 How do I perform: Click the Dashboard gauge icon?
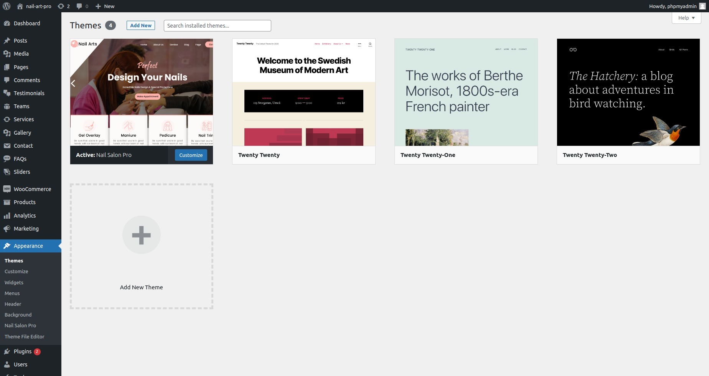pos(7,23)
